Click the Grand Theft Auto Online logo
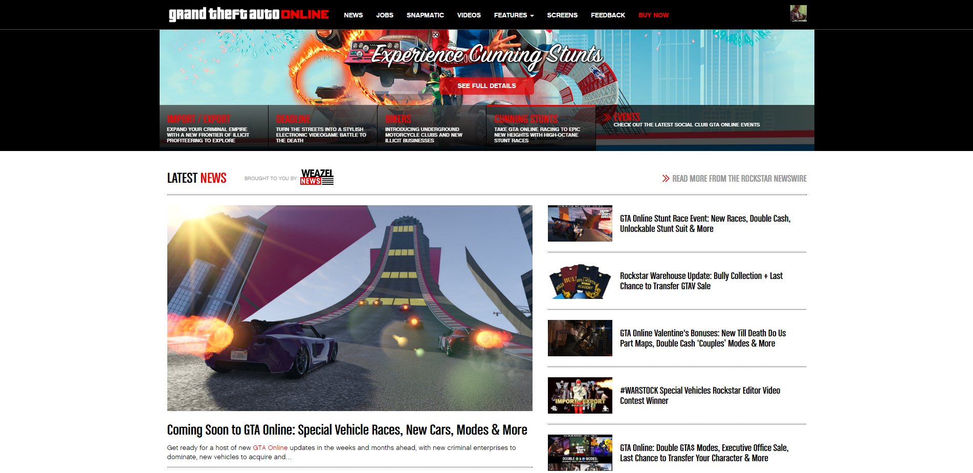 [249, 14]
